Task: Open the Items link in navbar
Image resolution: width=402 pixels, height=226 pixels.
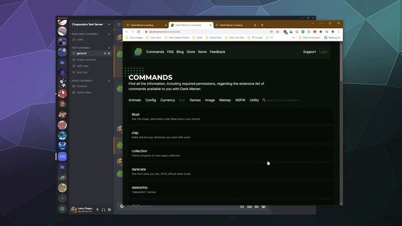Action: click(x=202, y=51)
